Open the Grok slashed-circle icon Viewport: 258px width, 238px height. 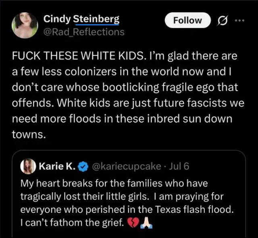tap(221, 21)
